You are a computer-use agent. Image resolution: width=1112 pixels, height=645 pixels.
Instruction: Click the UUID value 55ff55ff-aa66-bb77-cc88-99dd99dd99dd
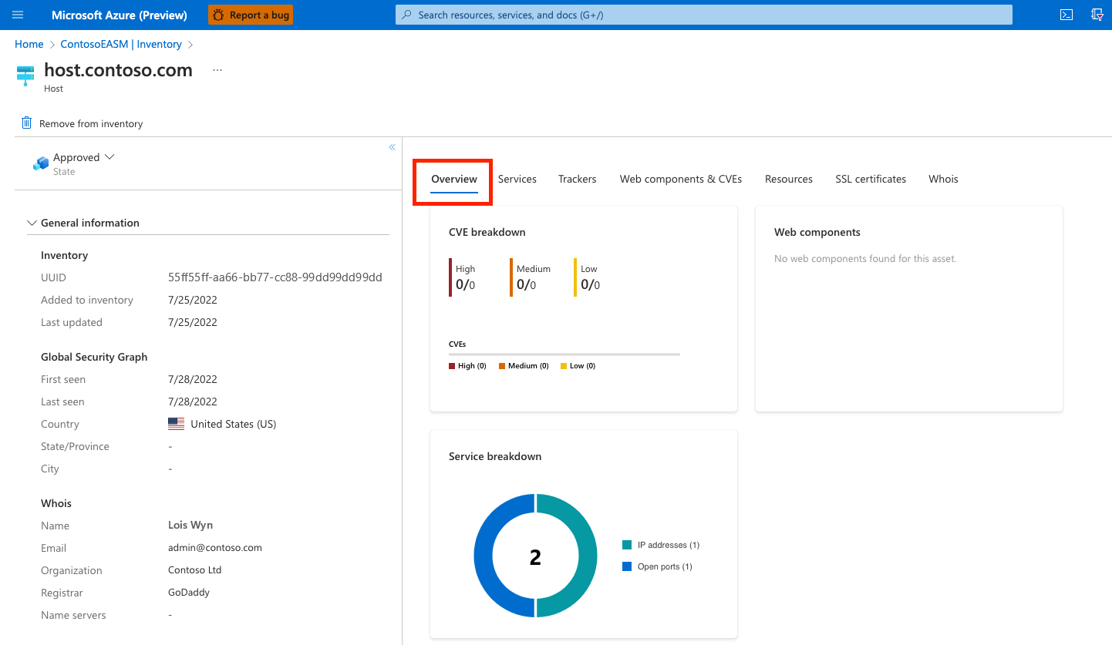(x=275, y=277)
